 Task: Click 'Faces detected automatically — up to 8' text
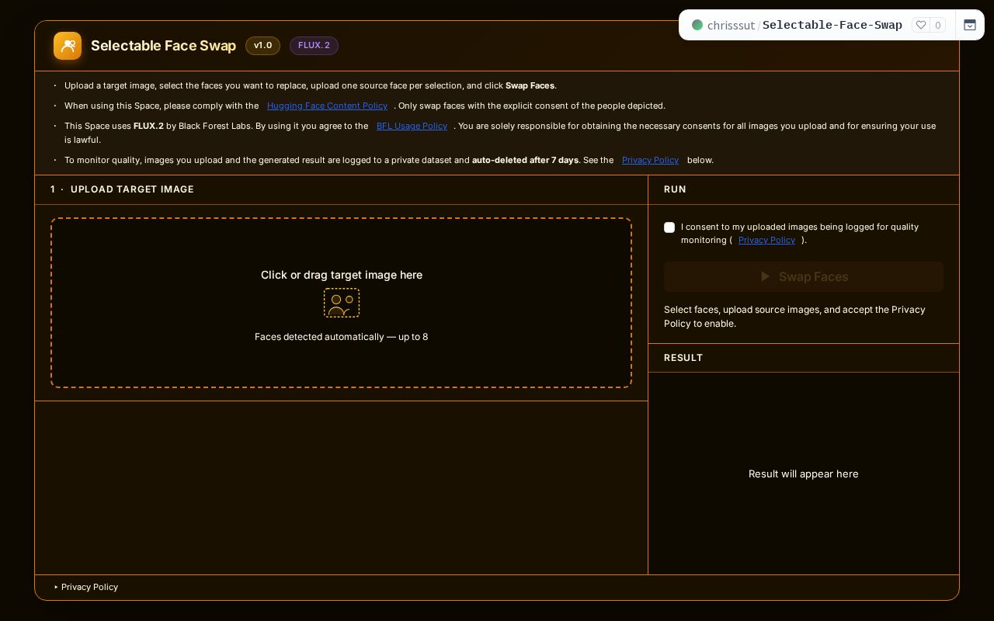click(342, 337)
